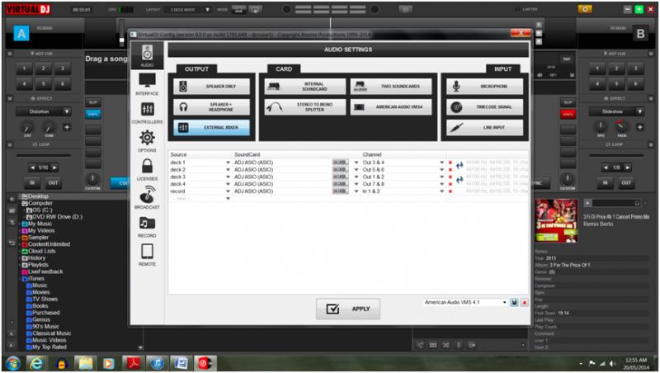Screen dimensions: 660x373
Task: Select Internal Soundcard option
Action: (x=304, y=87)
